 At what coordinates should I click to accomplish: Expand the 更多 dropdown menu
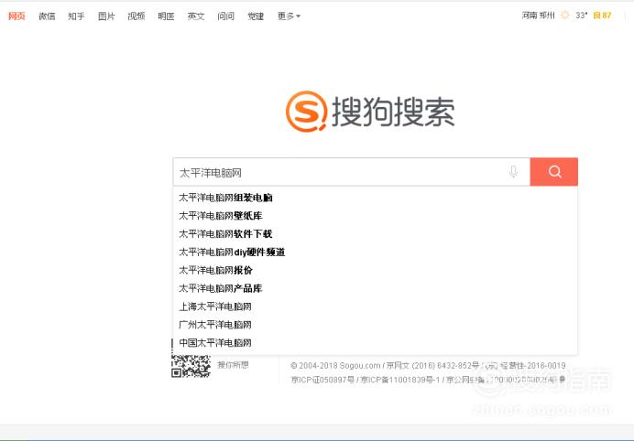pyautogui.click(x=289, y=16)
